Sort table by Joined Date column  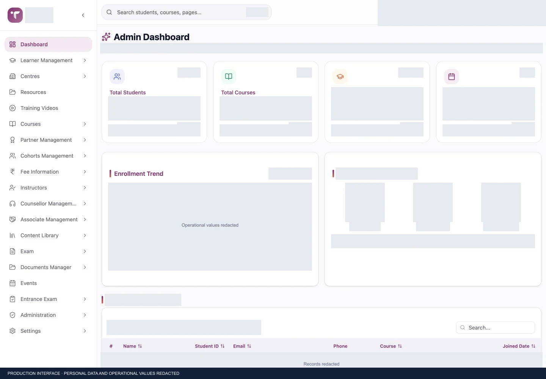[x=519, y=346]
